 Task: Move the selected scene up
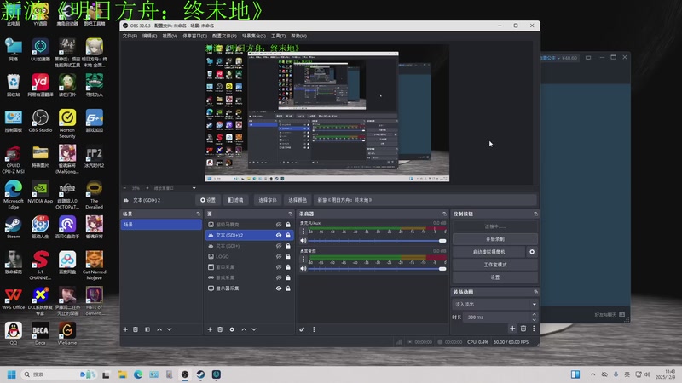pos(159,329)
